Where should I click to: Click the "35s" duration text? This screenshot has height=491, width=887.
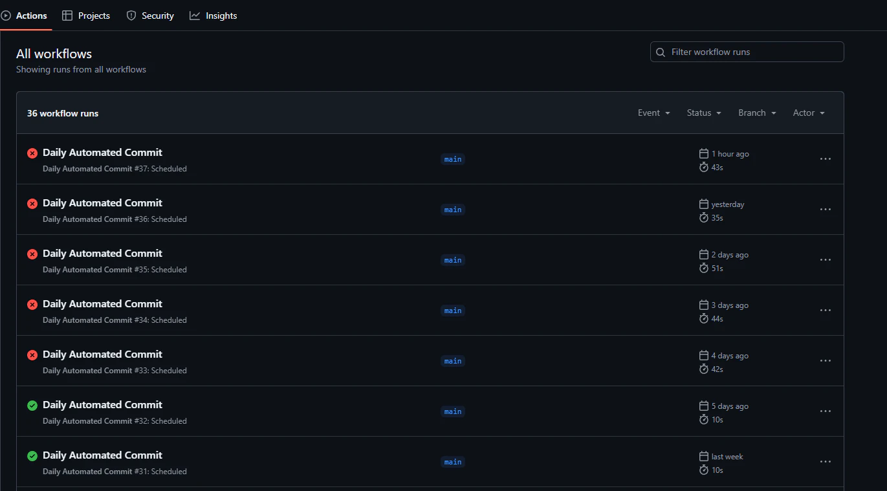[x=717, y=218]
